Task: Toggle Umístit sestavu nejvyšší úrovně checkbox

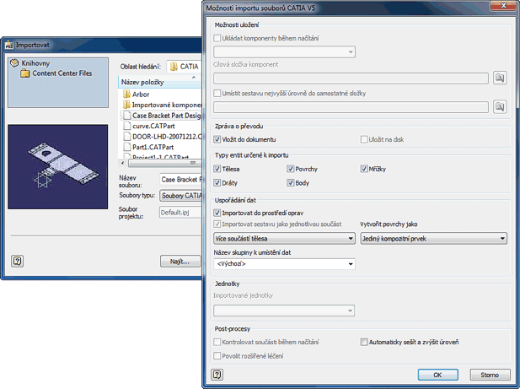Action: [x=217, y=94]
